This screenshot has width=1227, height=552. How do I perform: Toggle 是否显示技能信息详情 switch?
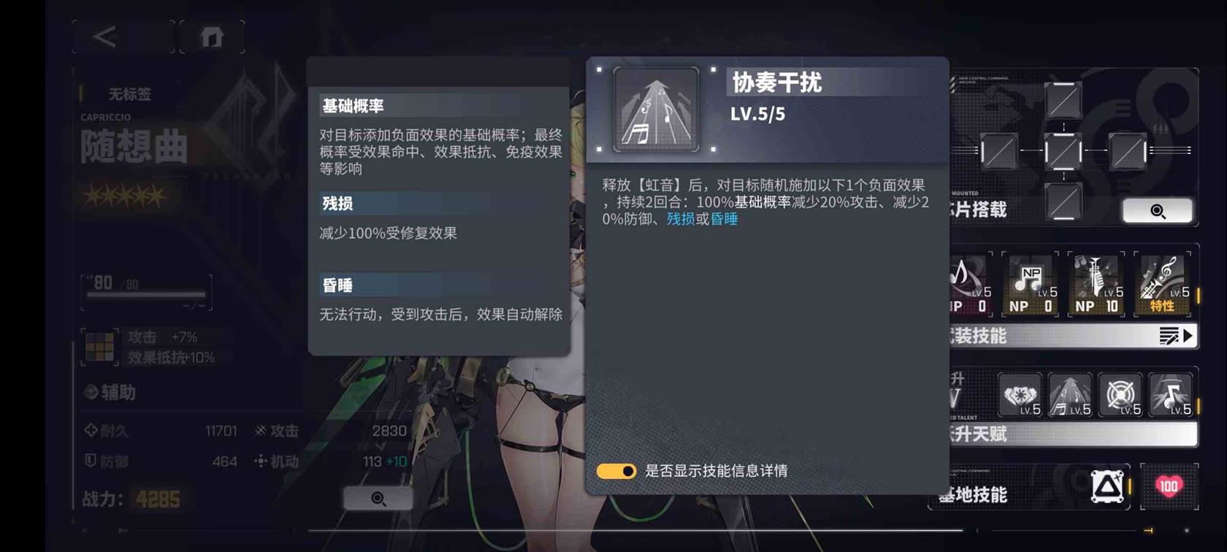tap(616, 471)
